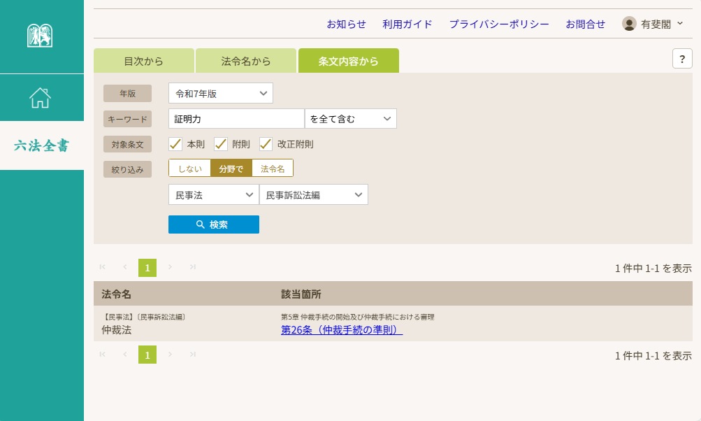Switch to the 法令名から tab

click(x=246, y=61)
